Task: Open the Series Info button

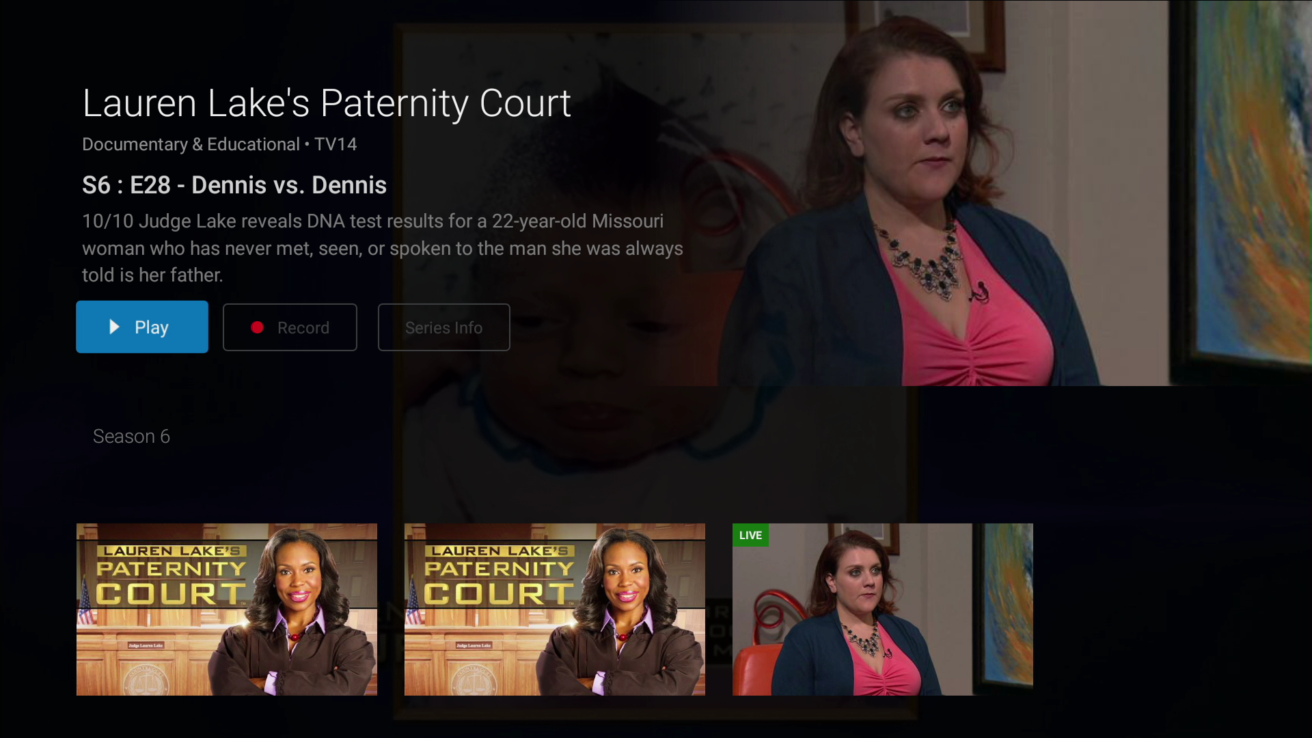Action: pyautogui.click(x=444, y=327)
